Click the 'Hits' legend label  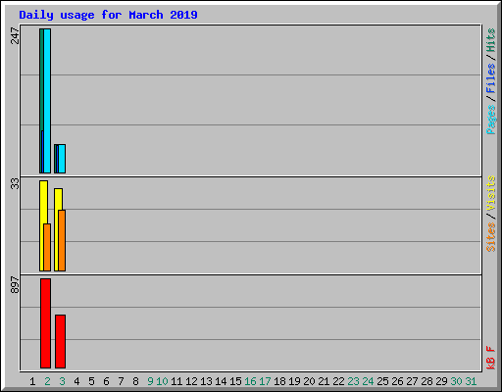coord(491,40)
